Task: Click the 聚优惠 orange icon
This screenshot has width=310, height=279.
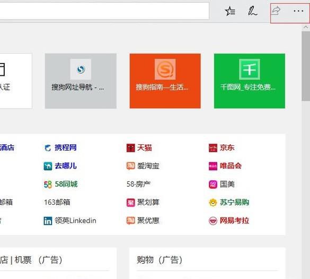Action: coord(130,221)
